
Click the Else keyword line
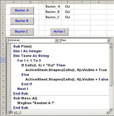[25, 75]
